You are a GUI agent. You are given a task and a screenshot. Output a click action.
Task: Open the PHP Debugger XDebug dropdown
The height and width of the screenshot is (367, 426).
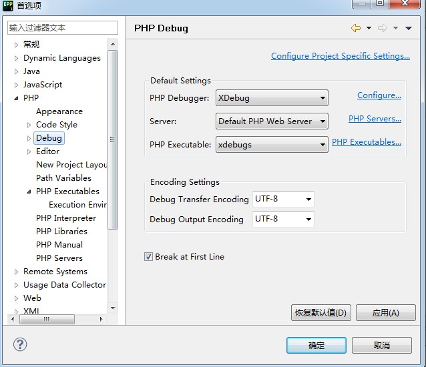click(272, 97)
